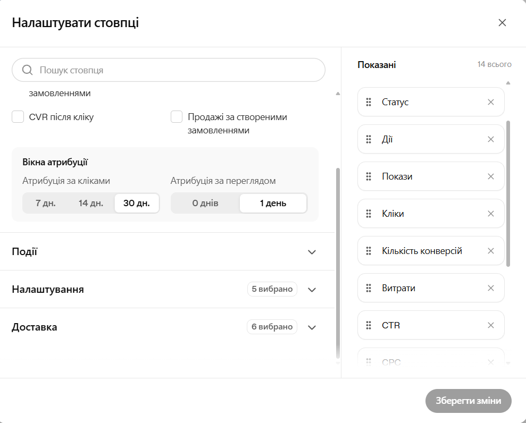Grab the drag handle for Витрати
526x423 pixels.
tap(369, 288)
